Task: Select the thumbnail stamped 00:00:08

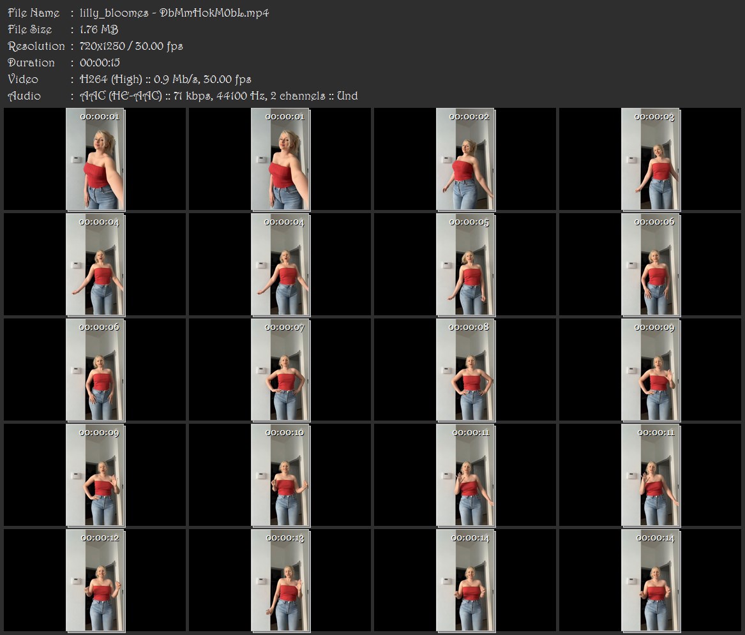Action: pos(465,370)
